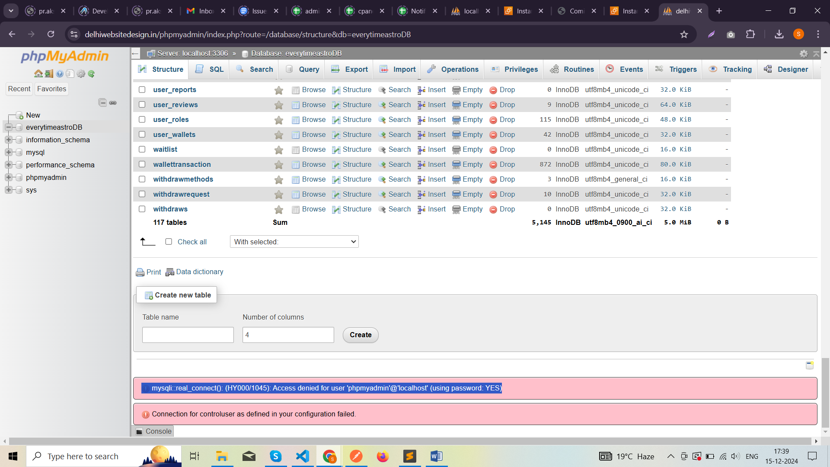
Task: Click the Drop icon for waitlist table
Action: point(493,150)
